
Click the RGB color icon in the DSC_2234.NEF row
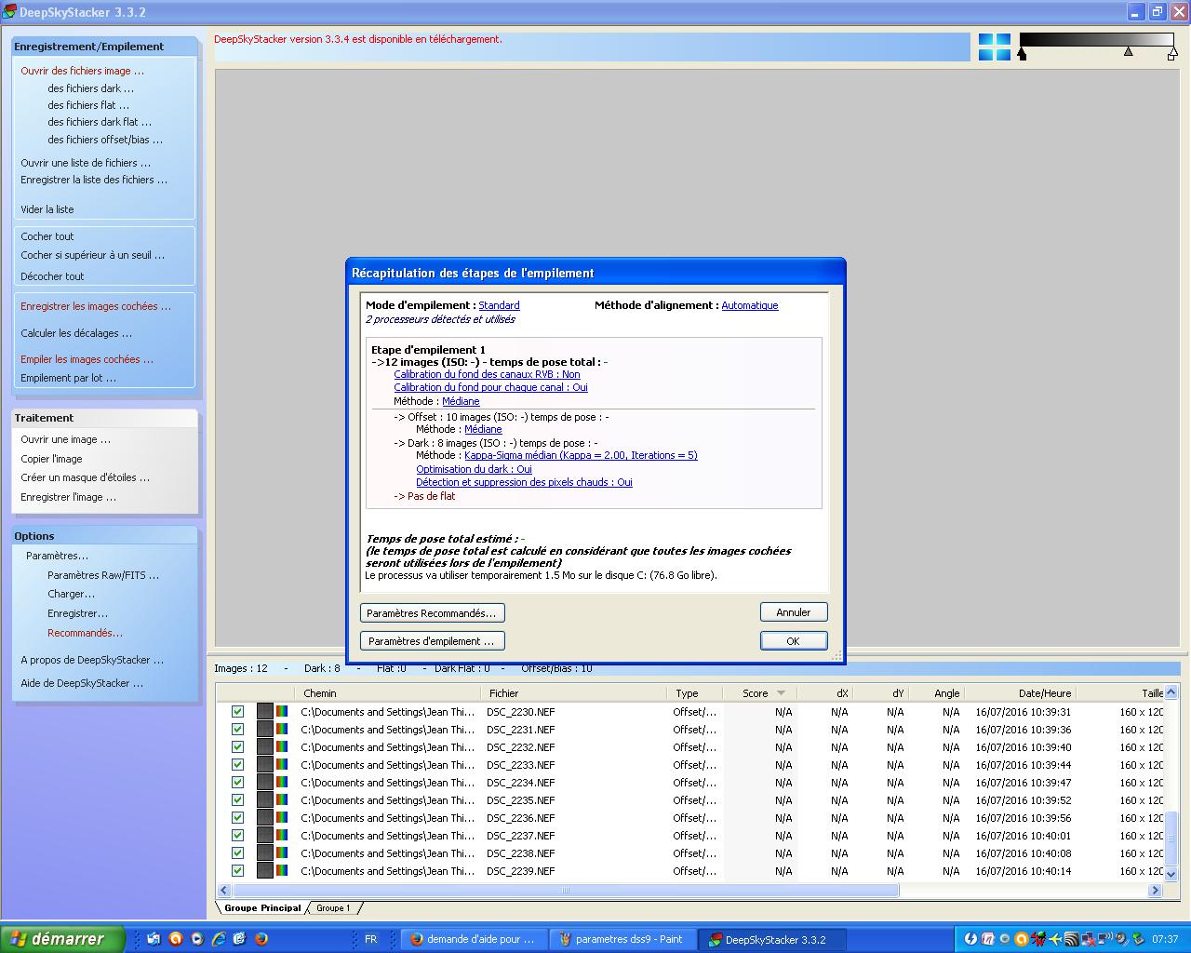(282, 783)
